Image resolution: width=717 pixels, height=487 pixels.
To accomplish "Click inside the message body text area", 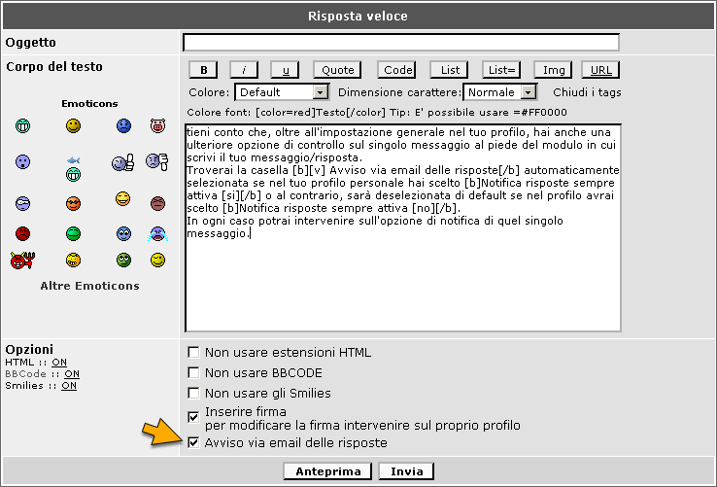I will point(403,227).
